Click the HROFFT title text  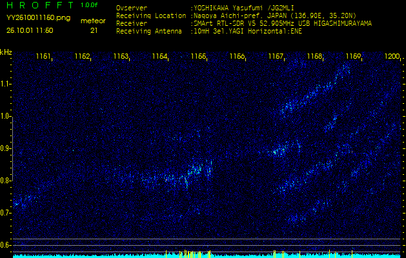click(x=41, y=5)
